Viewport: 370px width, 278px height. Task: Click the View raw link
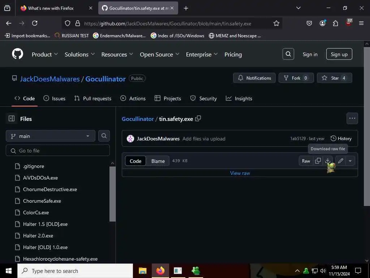pos(240,173)
